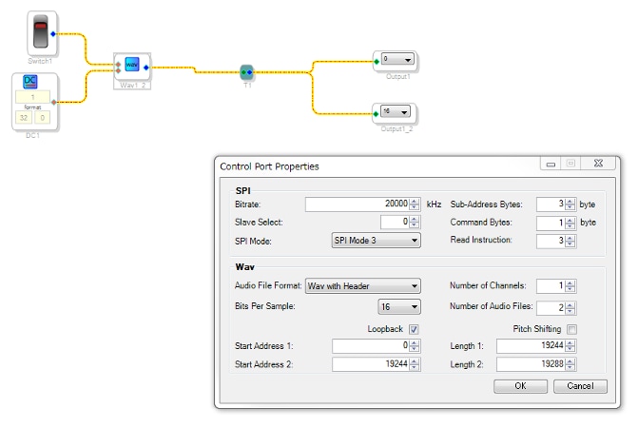Image resolution: width=638 pixels, height=428 pixels.
Task: Disable the Loopback checkbox
Action: [x=414, y=329]
